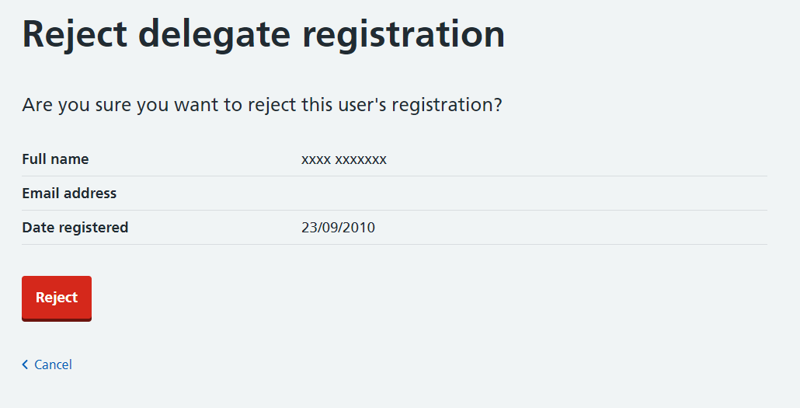The image size is (800, 408).
Task: Follow the Cancel link
Action: pos(53,364)
